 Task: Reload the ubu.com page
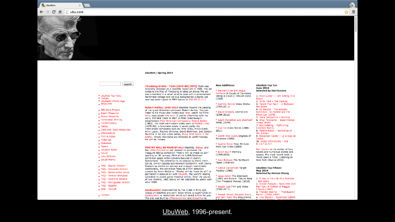pyautogui.click(x=53, y=12)
